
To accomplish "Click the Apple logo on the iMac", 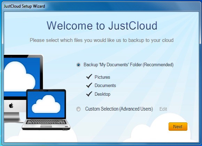I will click(x=11, y=105).
